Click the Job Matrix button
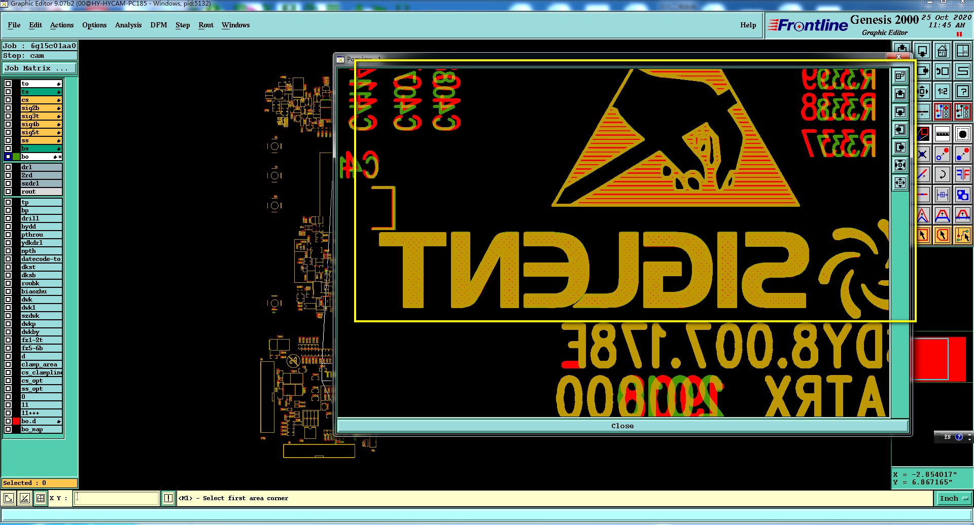This screenshot has height=525, width=974. pos(40,68)
